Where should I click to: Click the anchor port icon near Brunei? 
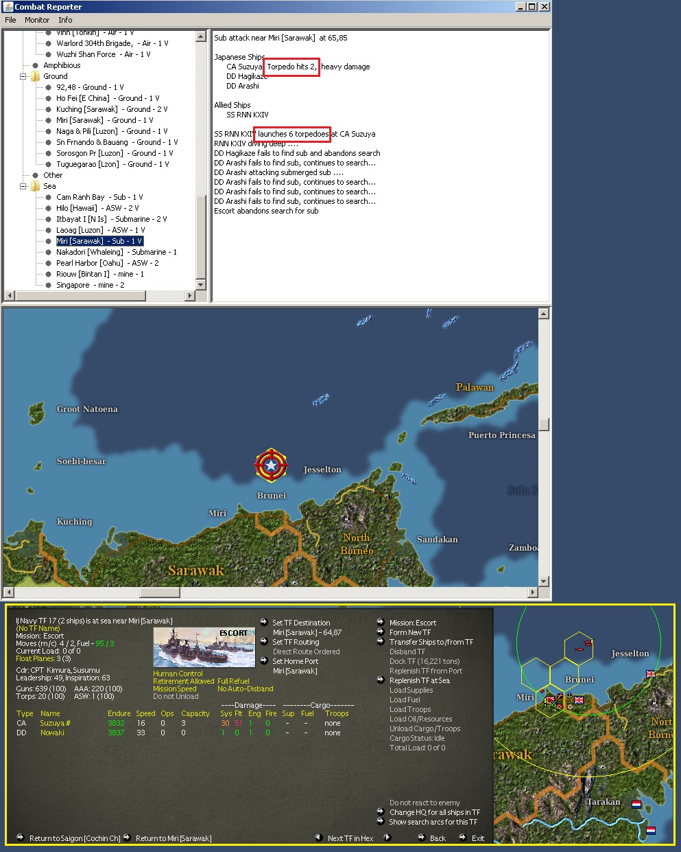(569, 696)
